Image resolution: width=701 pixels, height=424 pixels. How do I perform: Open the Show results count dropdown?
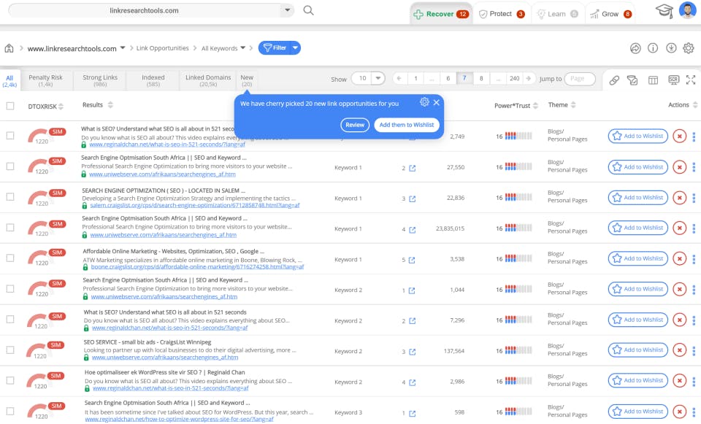click(x=369, y=78)
